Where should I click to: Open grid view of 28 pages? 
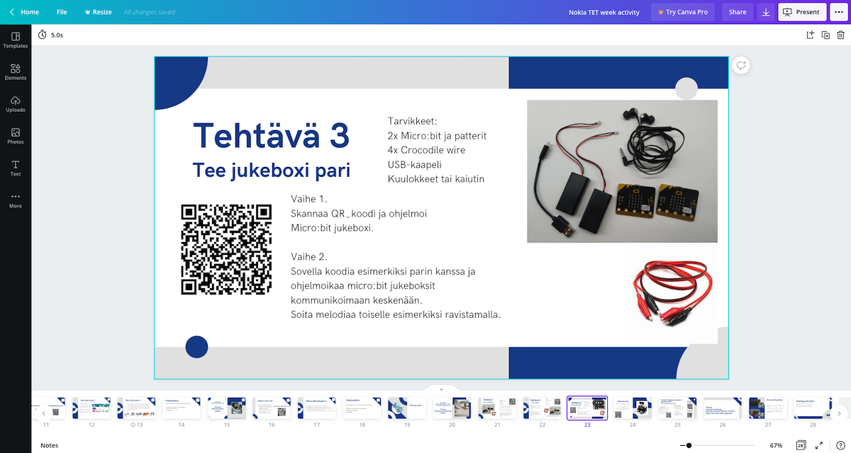(801, 445)
